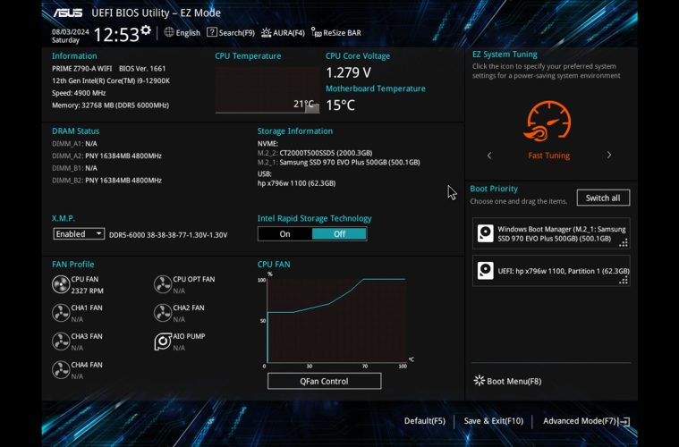Set Intel Rapid Storage Technology to Off
The width and height of the screenshot is (679, 447).
(339, 234)
